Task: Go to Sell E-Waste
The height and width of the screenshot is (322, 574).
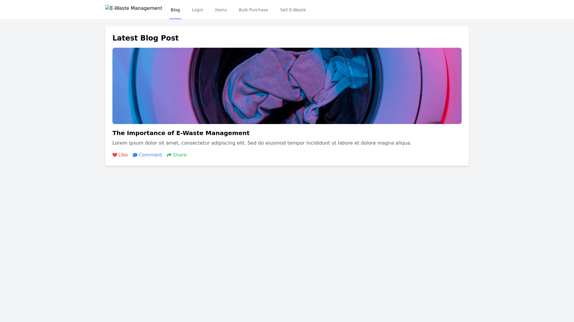Action: click(293, 10)
